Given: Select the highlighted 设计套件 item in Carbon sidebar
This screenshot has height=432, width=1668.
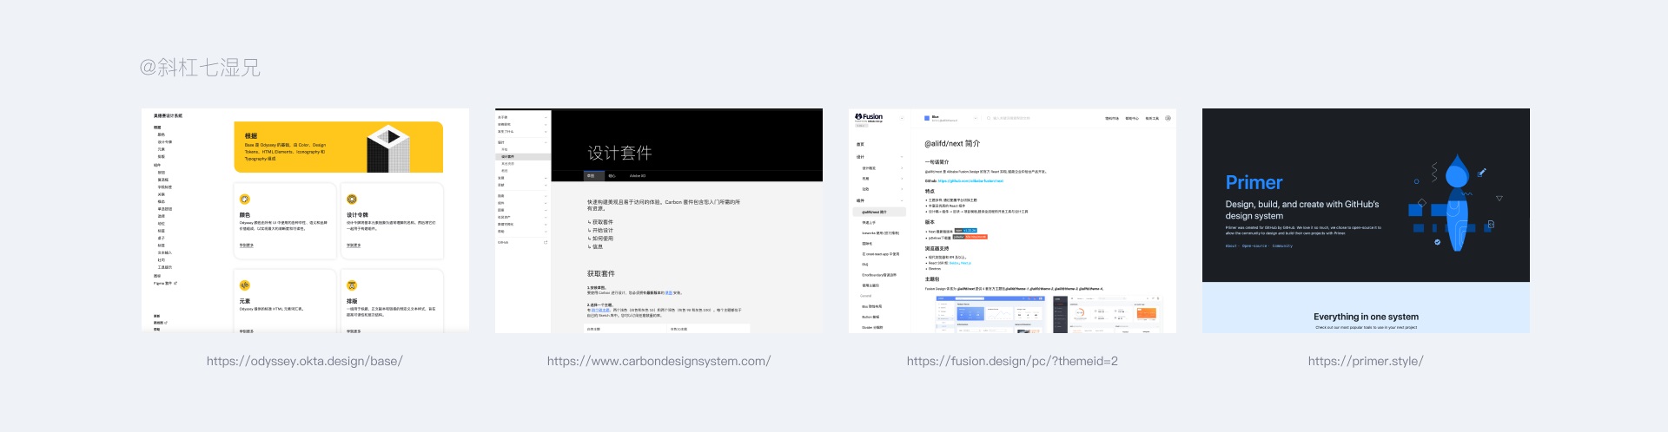Looking at the screenshot, I should (523, 156).
